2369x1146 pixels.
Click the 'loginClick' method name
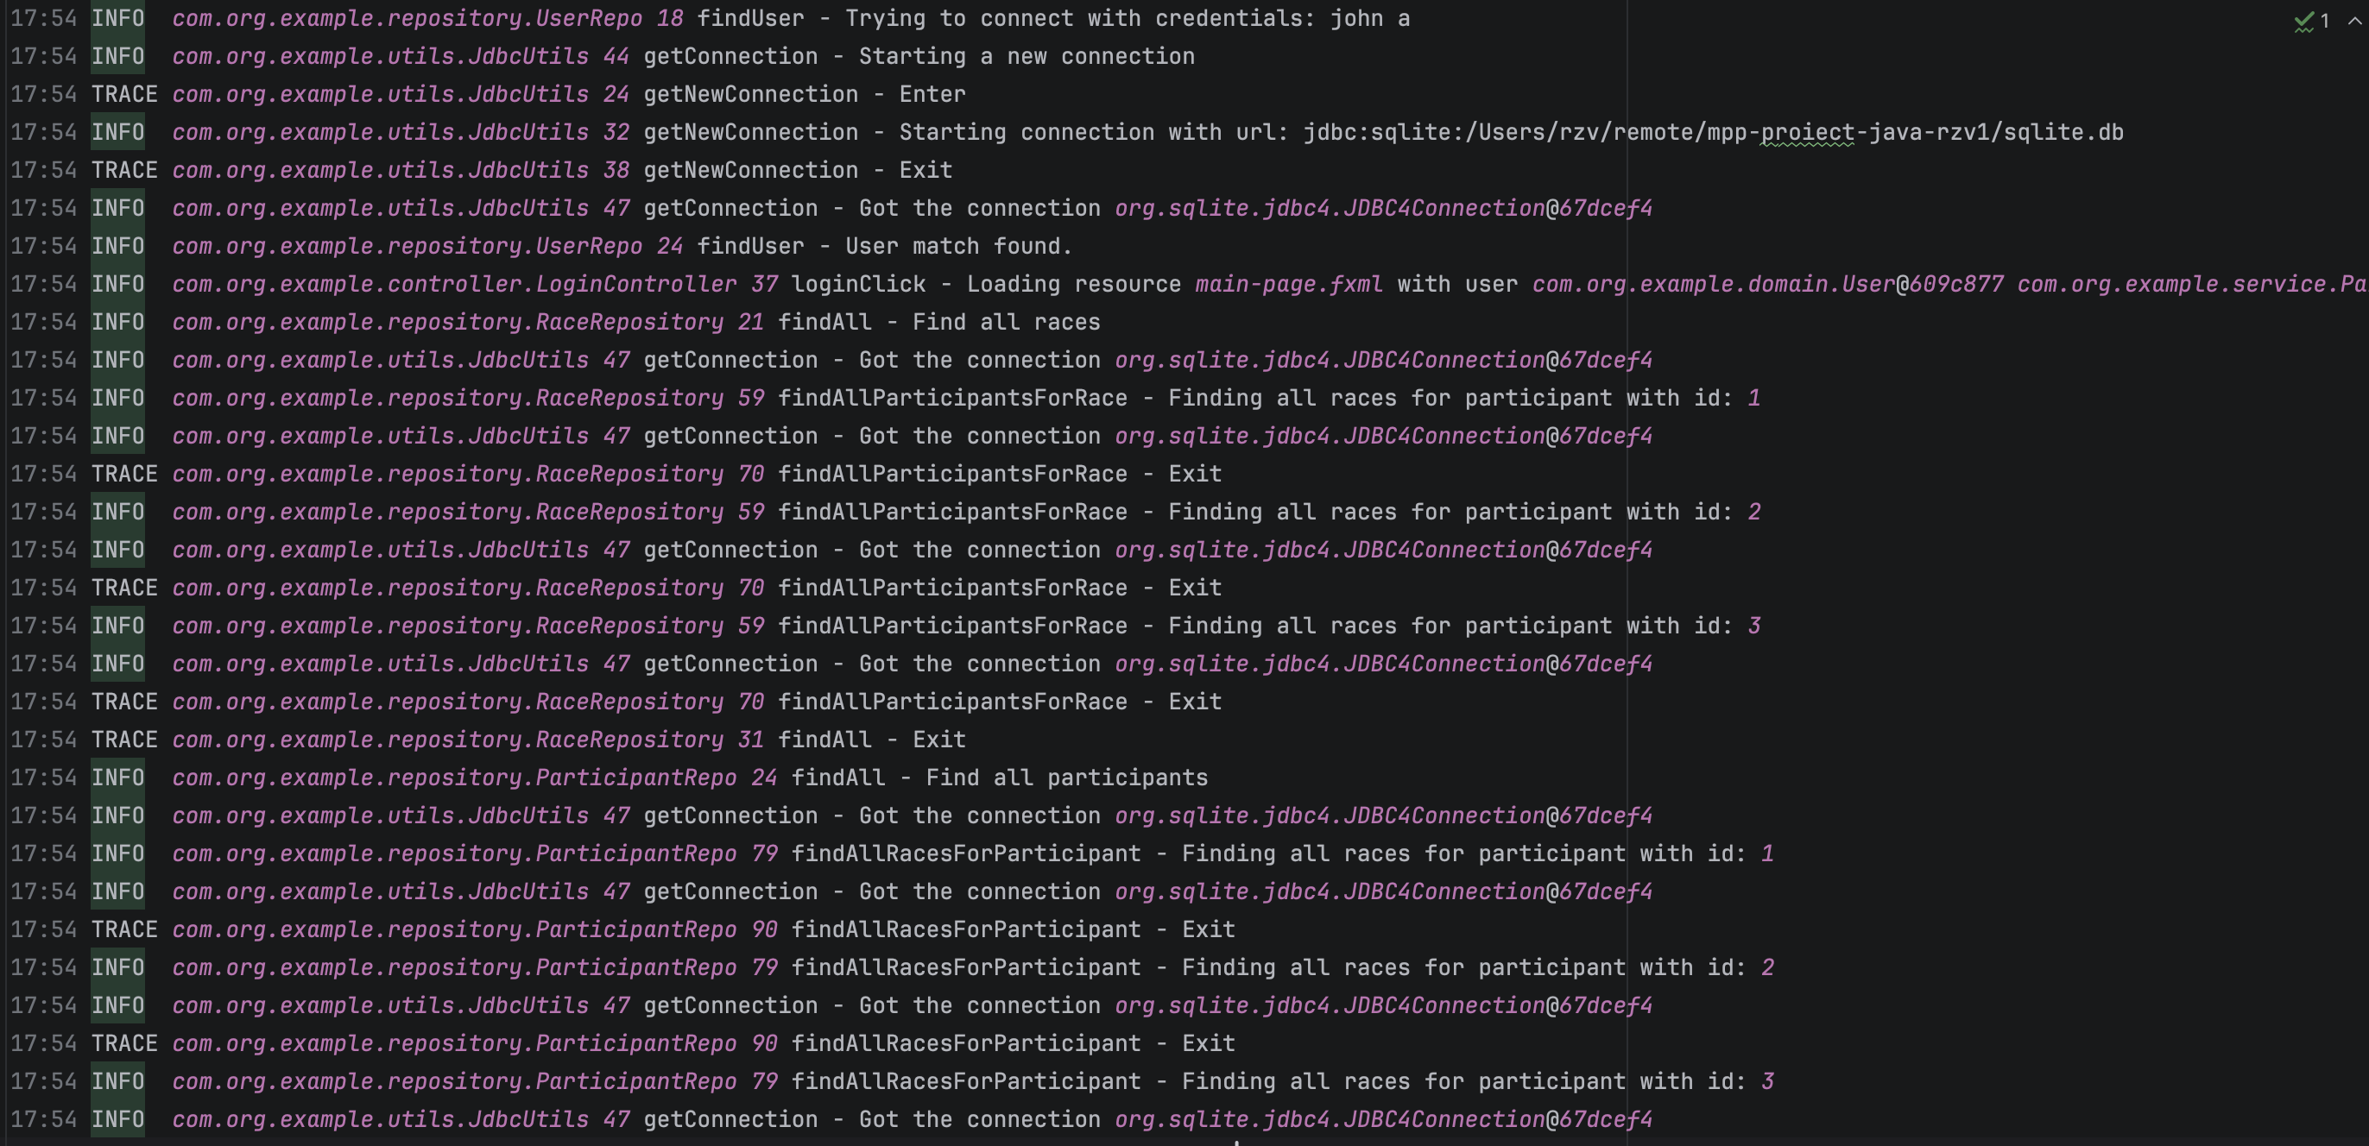pyautogui.click(x=858, y=284)
